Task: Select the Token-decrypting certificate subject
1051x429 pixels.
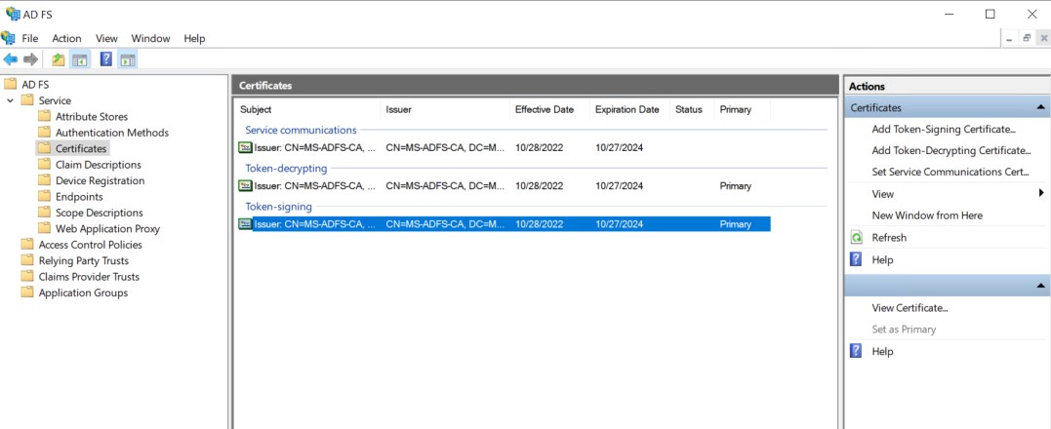Action: click(315, 186)
